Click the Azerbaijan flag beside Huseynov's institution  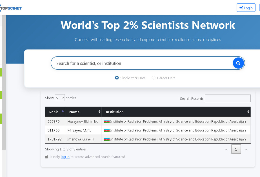pos(107,122)
